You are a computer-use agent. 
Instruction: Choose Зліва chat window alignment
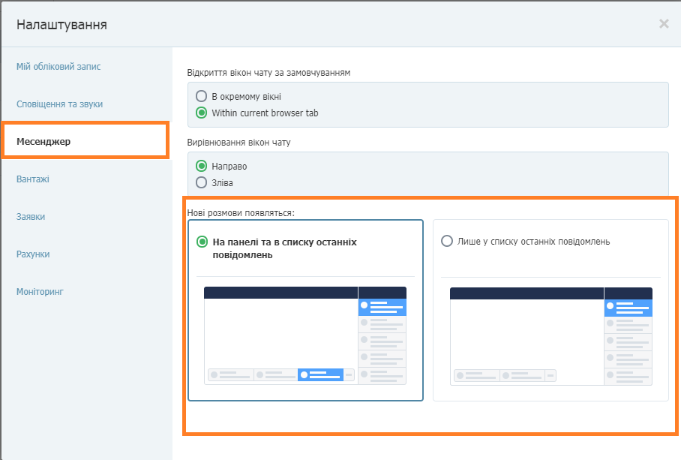(x=201, y=182)
